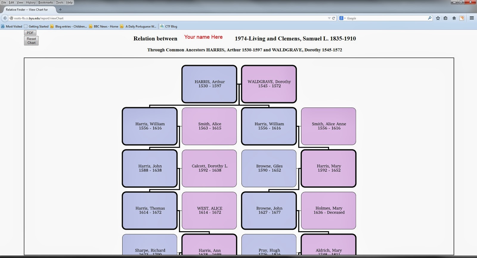Click the Reset Chart button
Image resolution: width=477 pixels, height=258 pixels.
[31, 41]
